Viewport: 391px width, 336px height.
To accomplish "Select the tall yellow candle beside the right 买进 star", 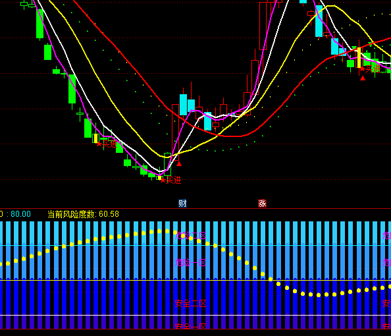I will 359,58.
